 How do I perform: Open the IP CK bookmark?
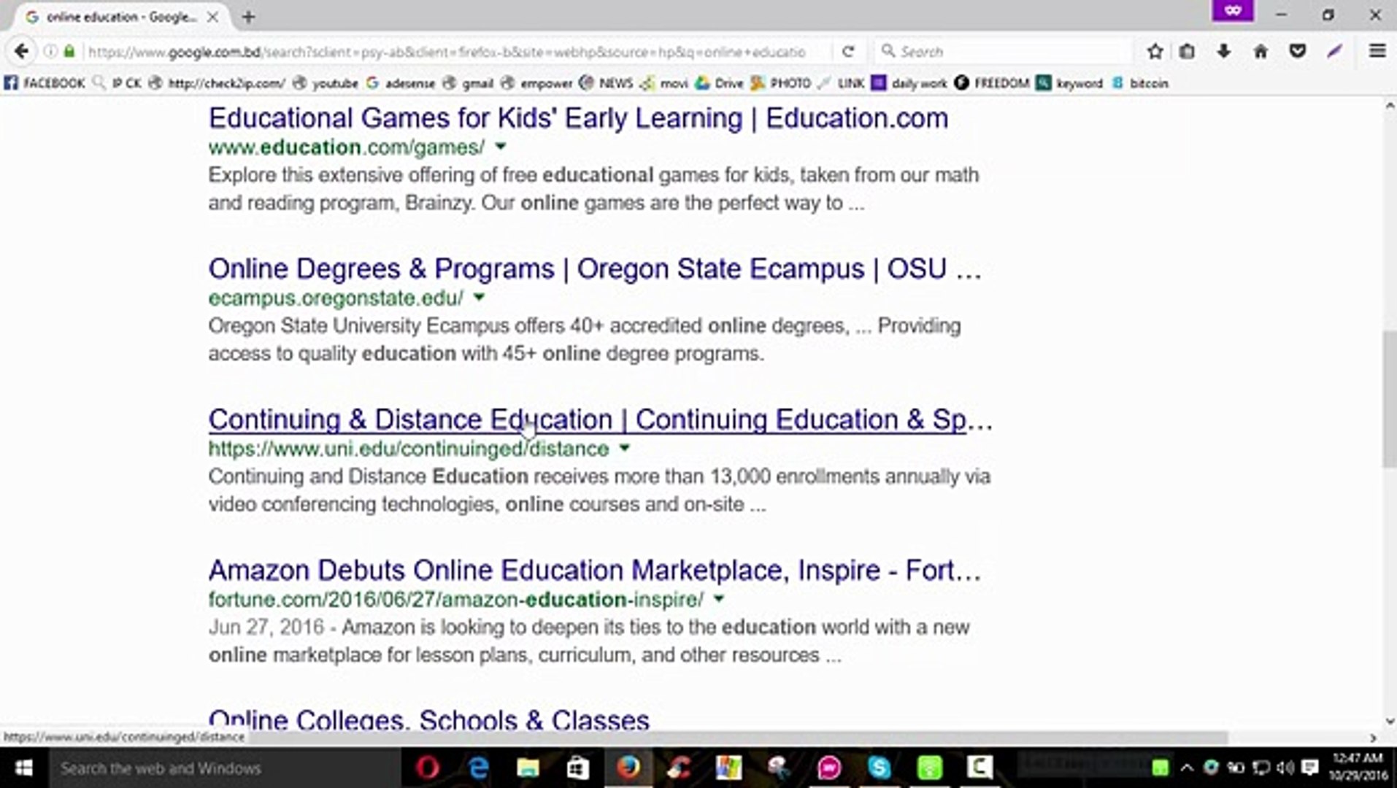point(117,83)
